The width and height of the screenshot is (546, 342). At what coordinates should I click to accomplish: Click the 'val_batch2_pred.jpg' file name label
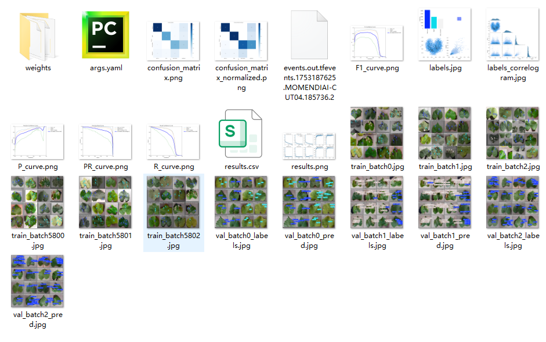point(38,320)
